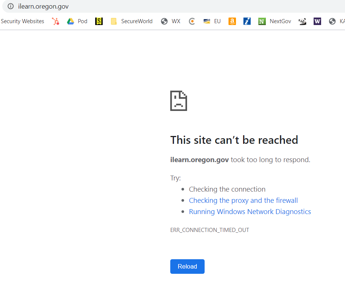Open the yellow and black S bookmark

(99, 21)
